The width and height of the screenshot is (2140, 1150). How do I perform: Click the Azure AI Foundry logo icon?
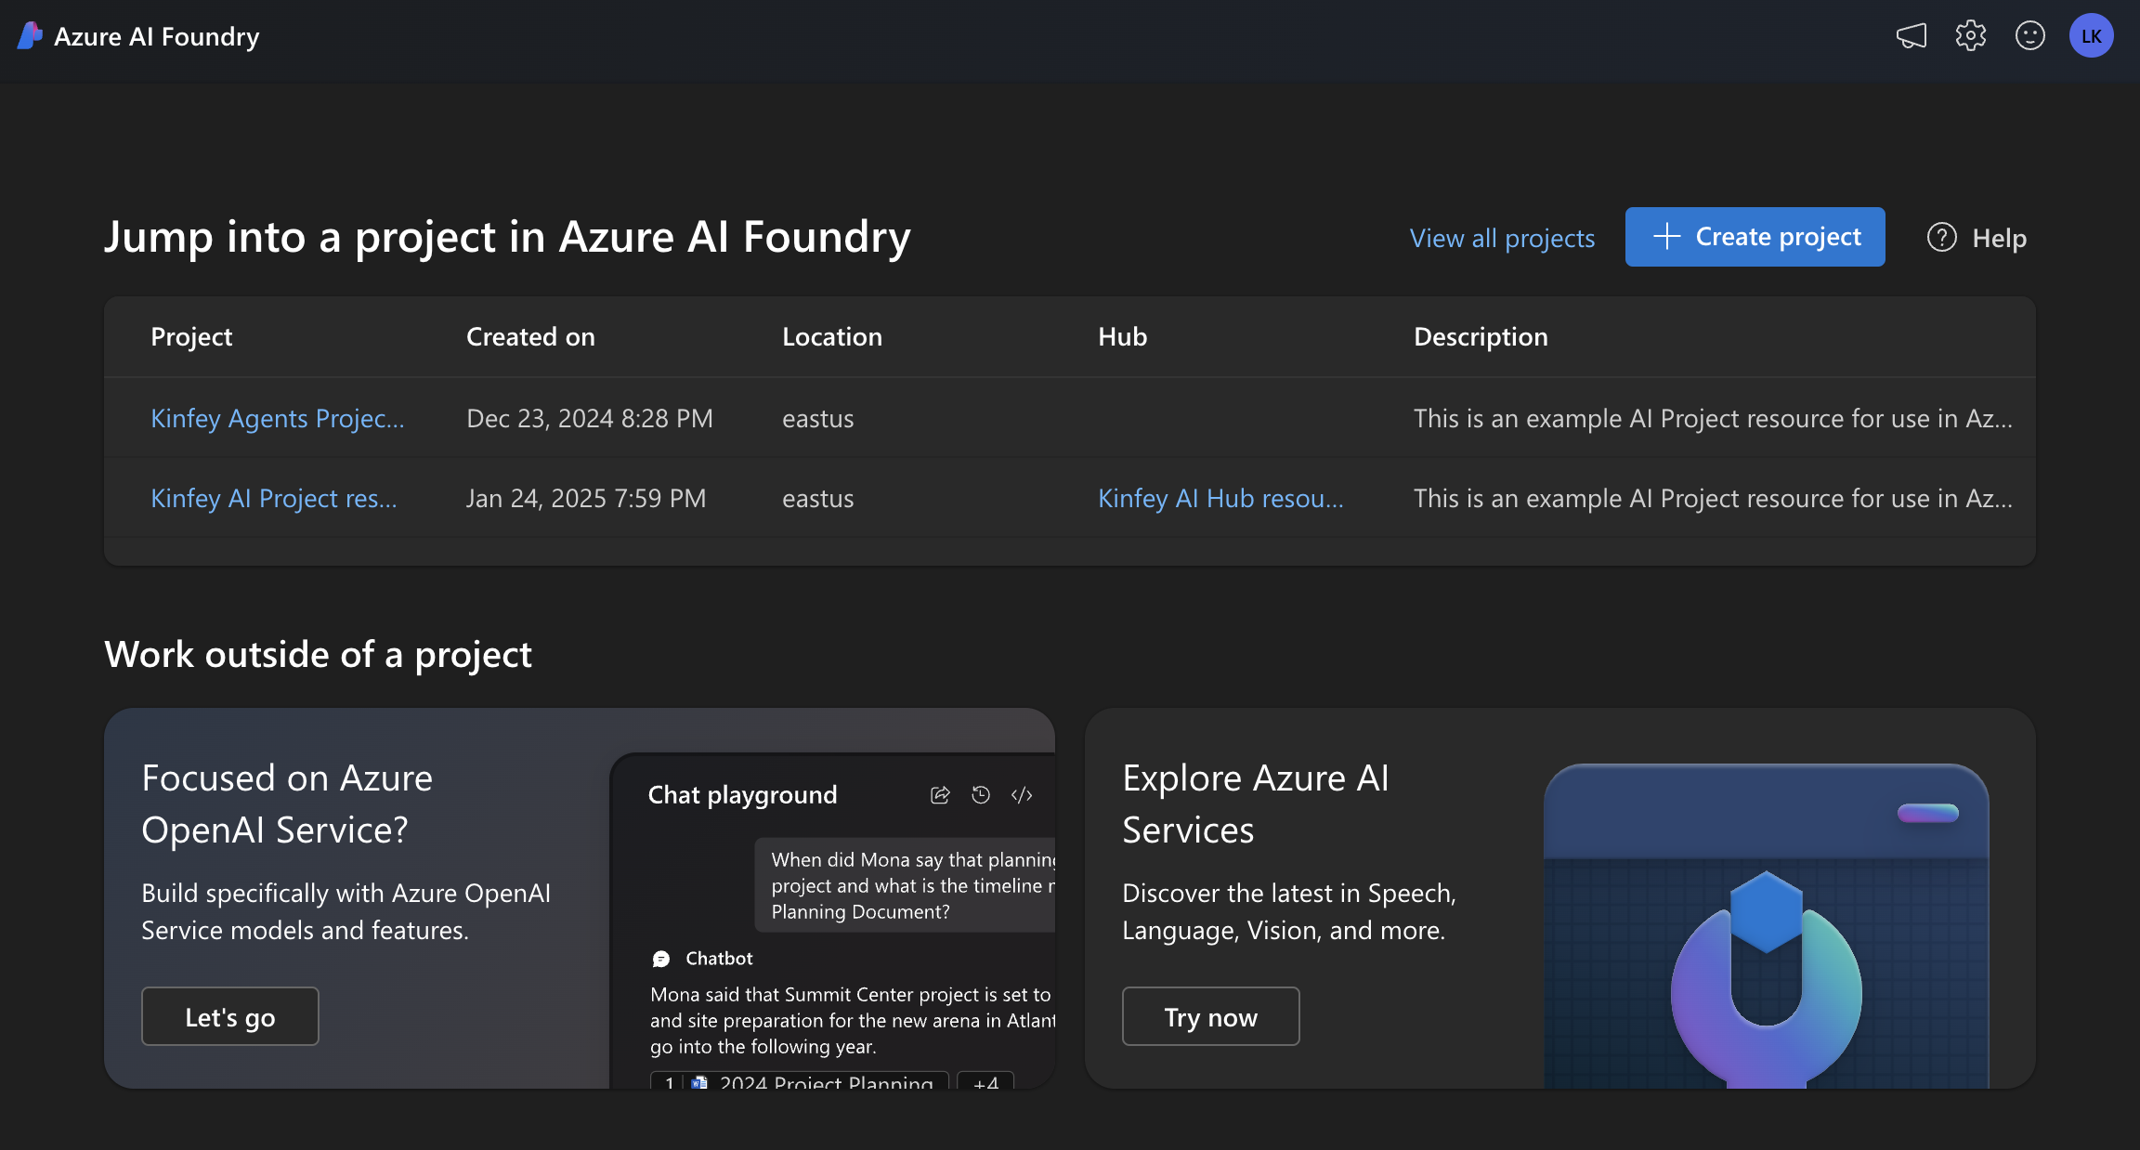point(30,36)
